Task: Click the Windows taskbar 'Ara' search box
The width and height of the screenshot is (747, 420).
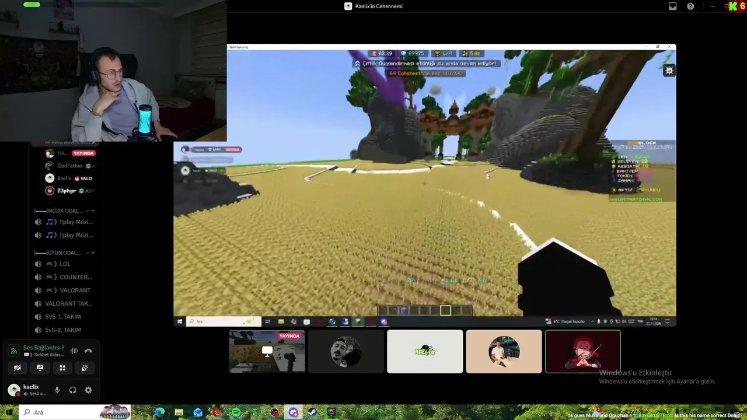Action: [75, 412]
